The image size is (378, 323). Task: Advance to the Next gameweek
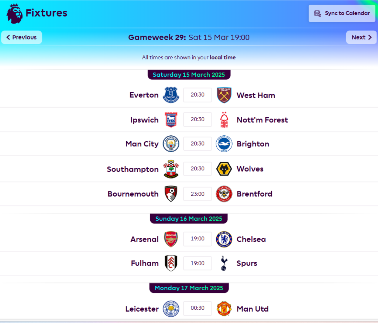tap(361, 37)
